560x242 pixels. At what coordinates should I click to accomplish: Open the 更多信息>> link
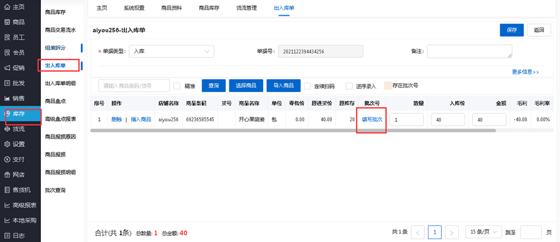tap(526, 72)
